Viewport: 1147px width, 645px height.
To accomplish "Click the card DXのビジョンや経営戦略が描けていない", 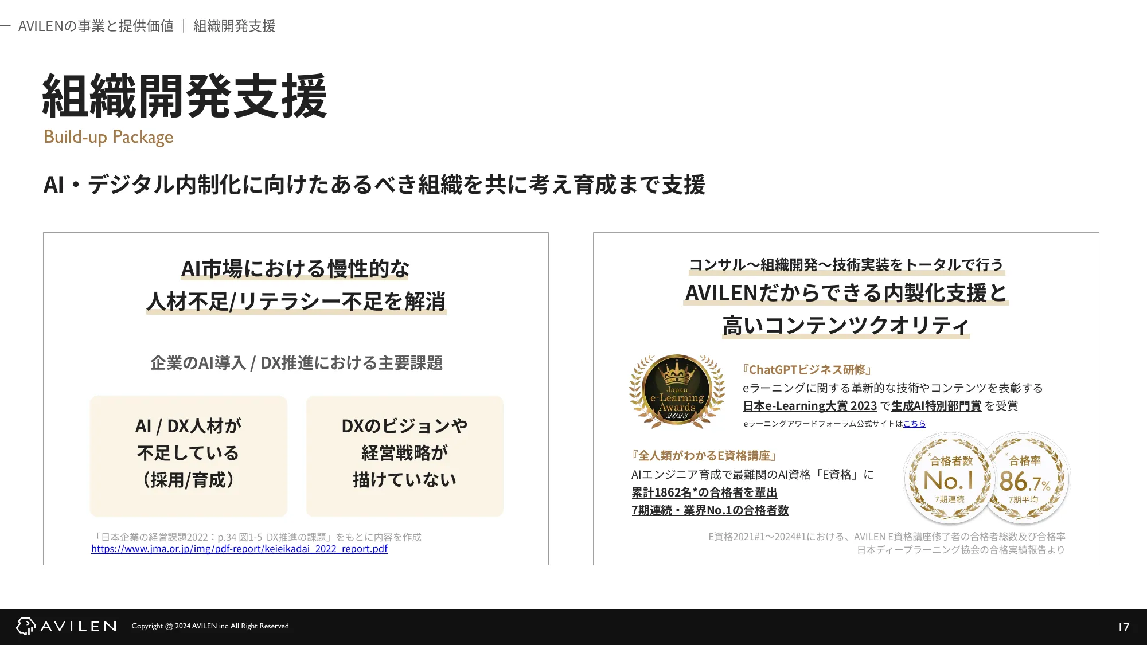I will tap(405, 456).
